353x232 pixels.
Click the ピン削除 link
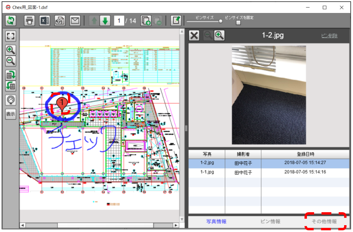(329, 36)
